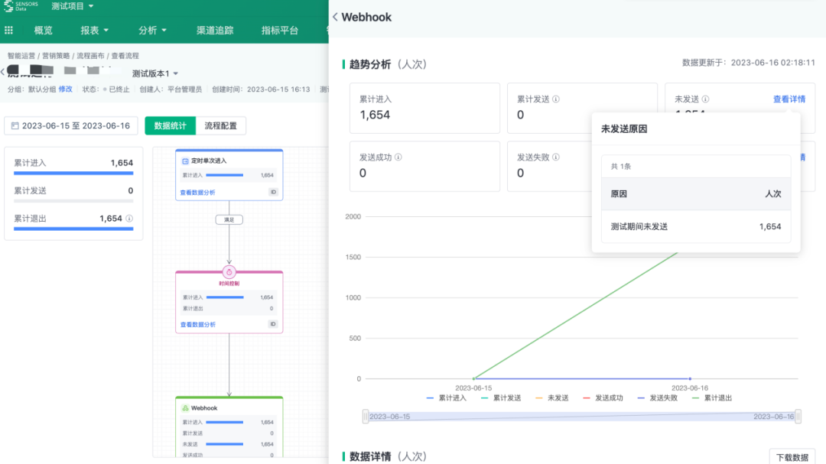Screen dimensions: 826x464
Task: Click 查看详情 link in 未发送 card
Action: (x=789, y=99)
